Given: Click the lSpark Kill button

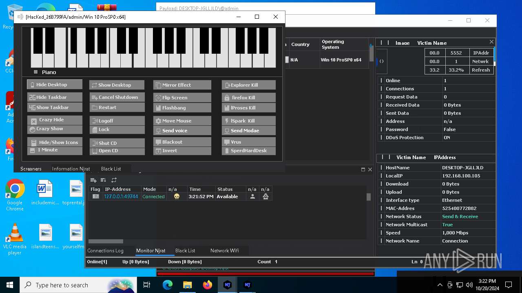Looking at the screenshot, I should point(249,121).
